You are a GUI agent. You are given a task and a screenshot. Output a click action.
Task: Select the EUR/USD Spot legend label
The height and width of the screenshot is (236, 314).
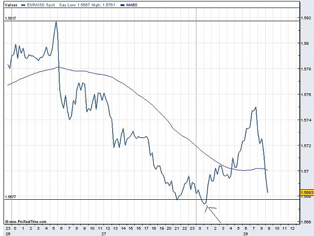pyautogui.click(x=41, y=5)
